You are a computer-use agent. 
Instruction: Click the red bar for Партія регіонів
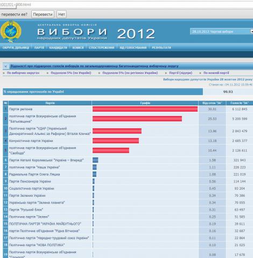pyautogui.click(x=145, y=109)
